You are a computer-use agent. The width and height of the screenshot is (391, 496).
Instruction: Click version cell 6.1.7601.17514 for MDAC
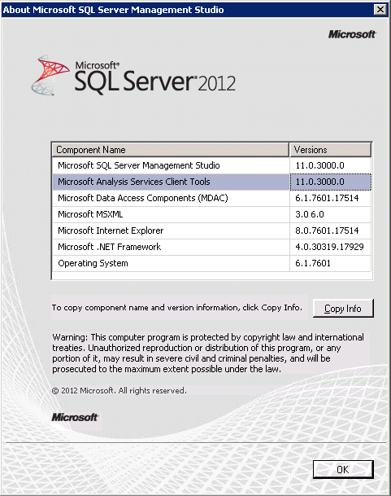tap(330, 198)
